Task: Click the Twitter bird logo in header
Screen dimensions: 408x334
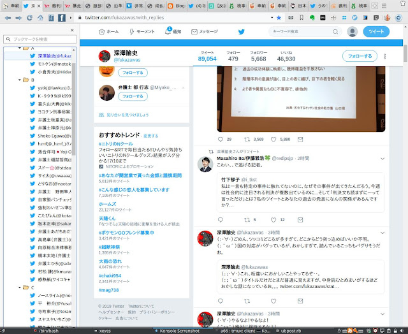Action: pyautogui.click(x=242, y=32)
